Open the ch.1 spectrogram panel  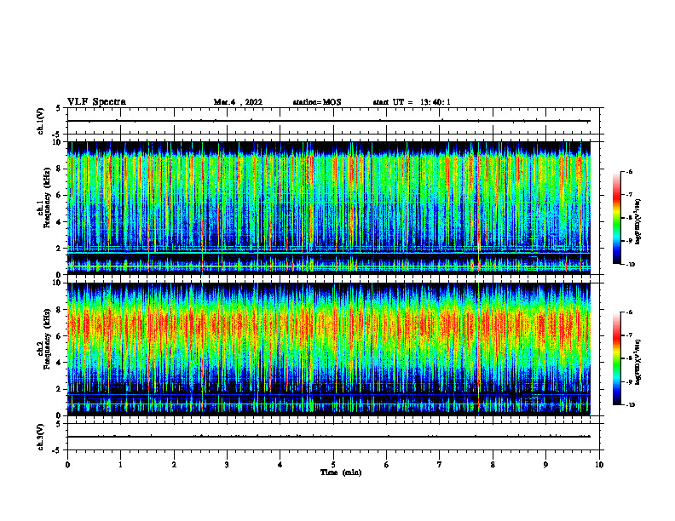pyautogui.click(x=329, y=208)
